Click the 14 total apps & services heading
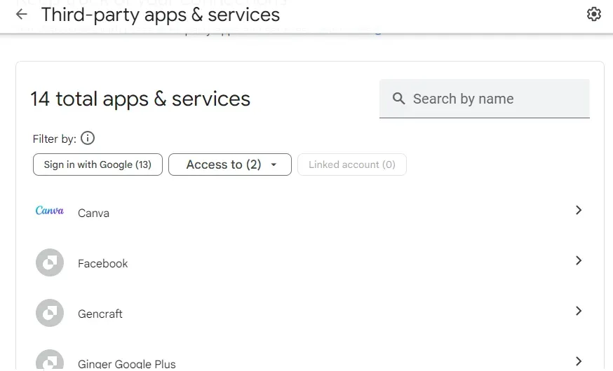Screen dimensions: 613x371 pyautogui.click(x=140, y=99)
